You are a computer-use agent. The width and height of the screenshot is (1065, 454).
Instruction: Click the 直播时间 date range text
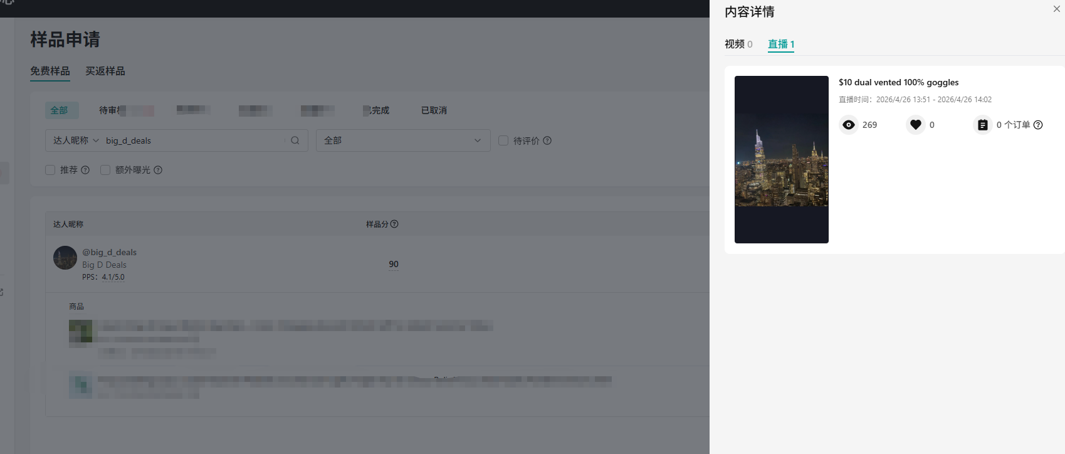915,100
